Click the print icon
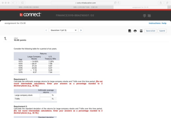 (135, 31)
